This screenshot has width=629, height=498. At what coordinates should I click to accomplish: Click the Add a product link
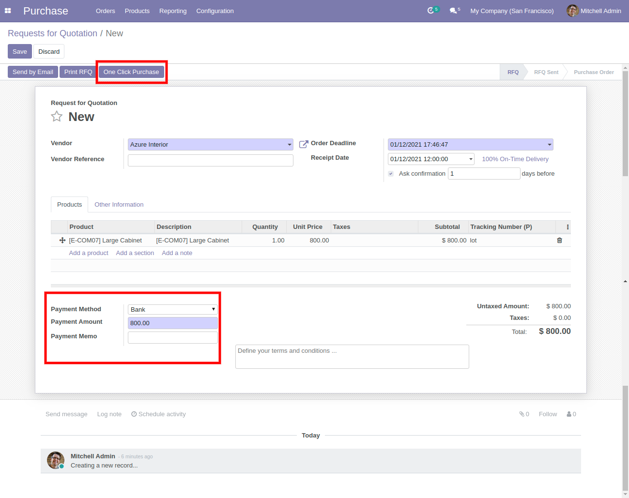(89, 253)
